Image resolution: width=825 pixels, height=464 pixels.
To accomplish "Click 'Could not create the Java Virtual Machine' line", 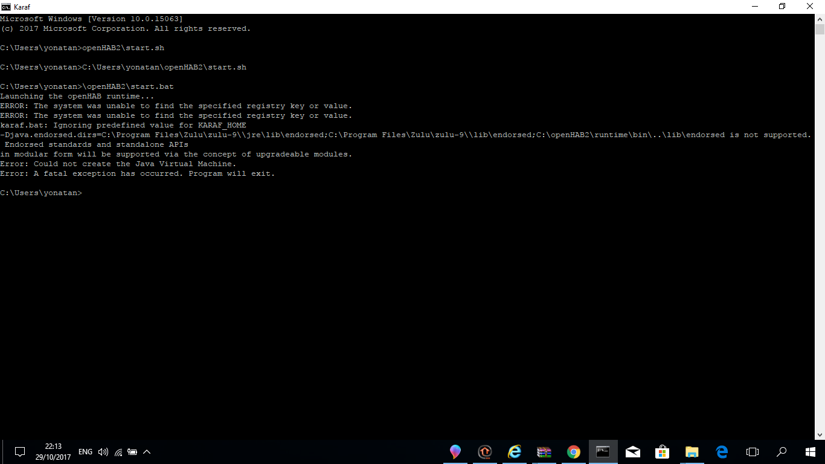I will pos(118,164).
